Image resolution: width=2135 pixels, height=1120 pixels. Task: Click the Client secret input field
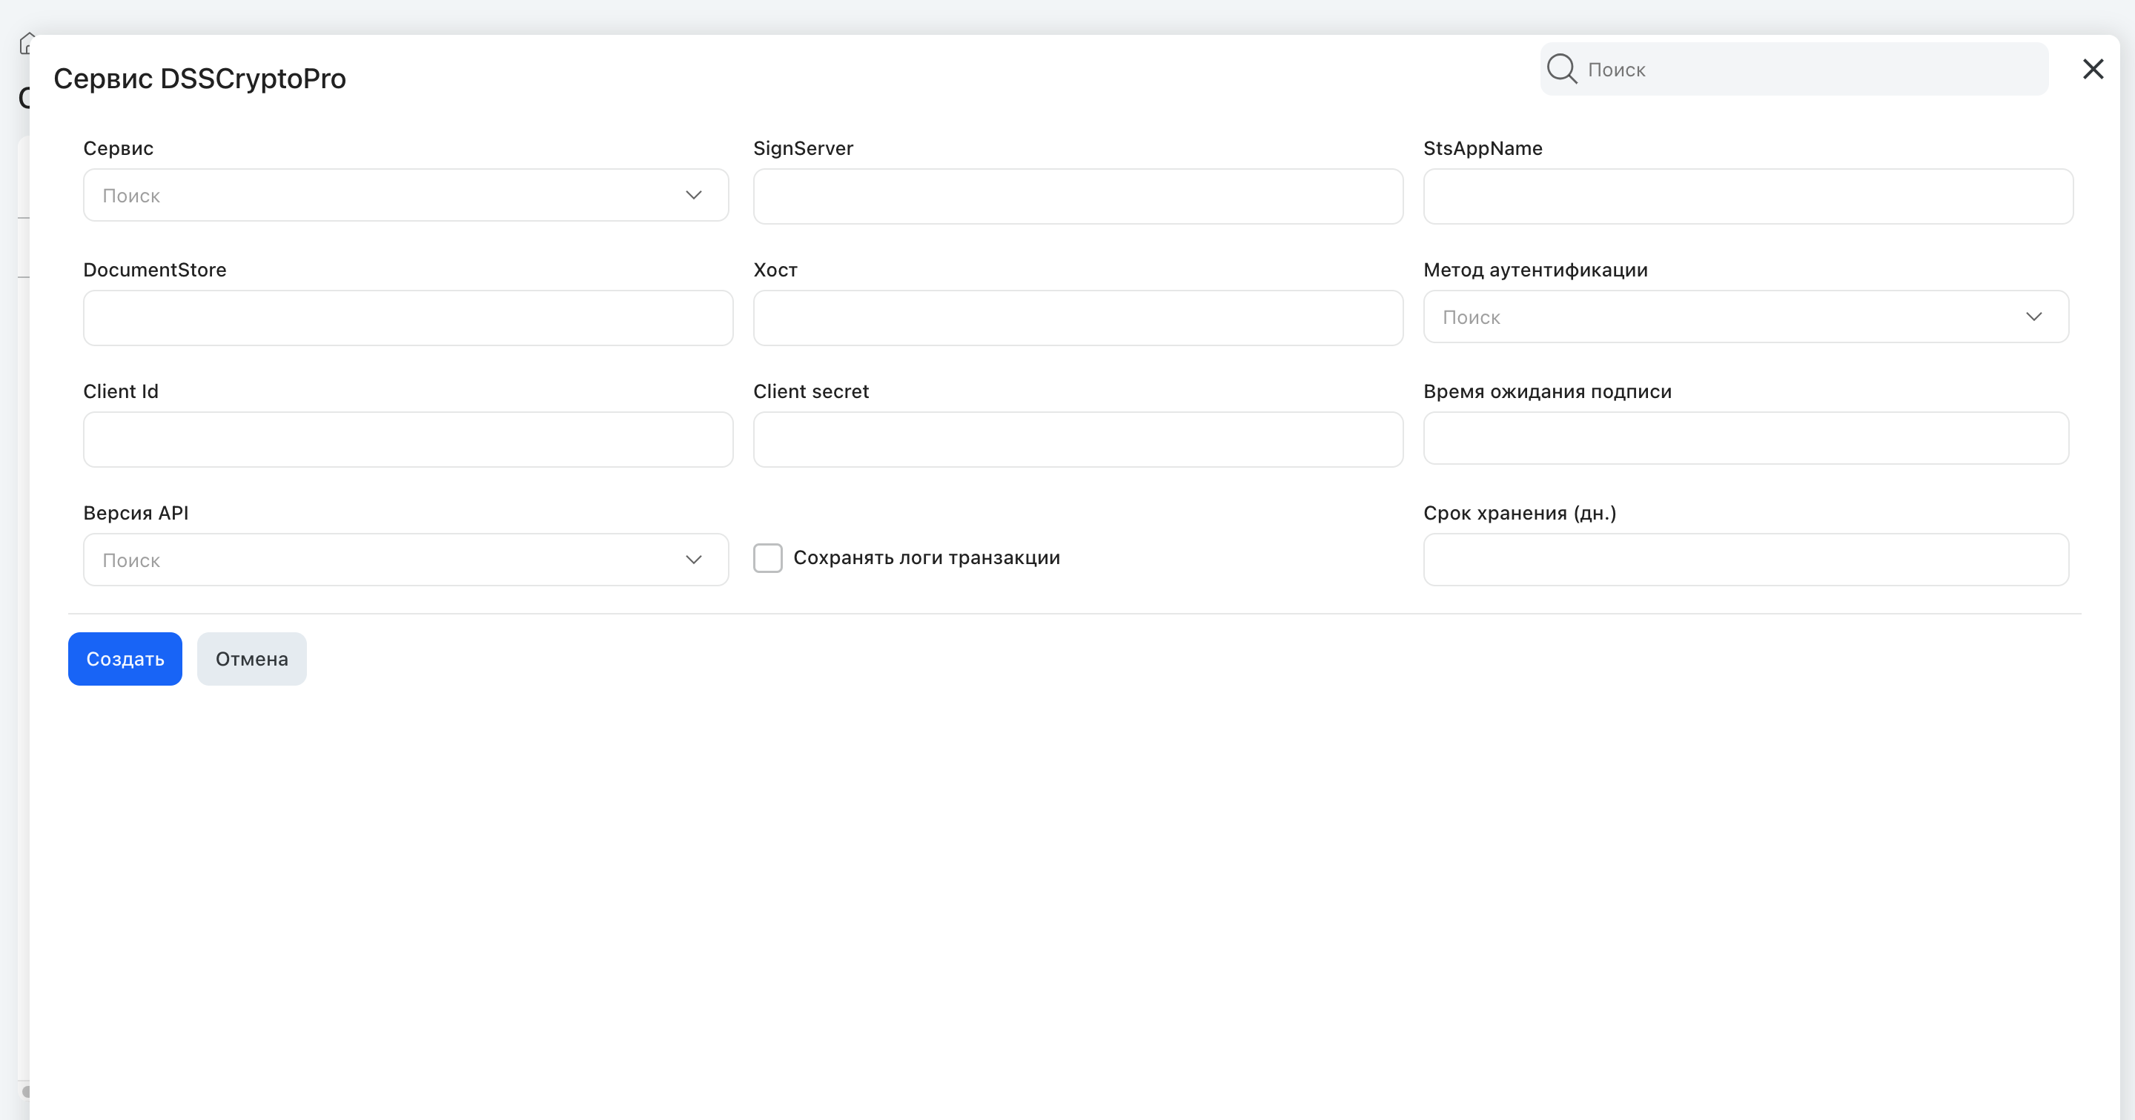[1077, 440]
